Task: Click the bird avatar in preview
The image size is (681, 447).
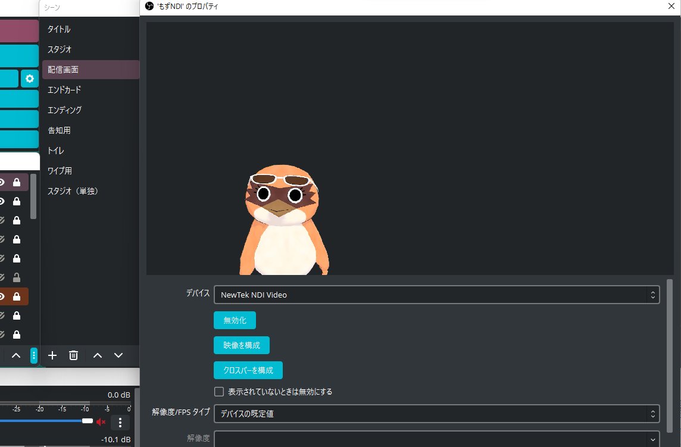Action: click(x=284, y=220)
